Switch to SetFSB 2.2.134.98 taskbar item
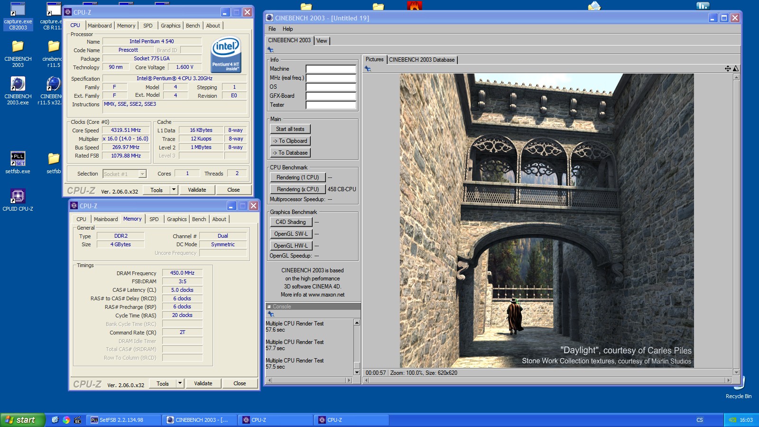759x427 pixels. click(x=124, y=420)
